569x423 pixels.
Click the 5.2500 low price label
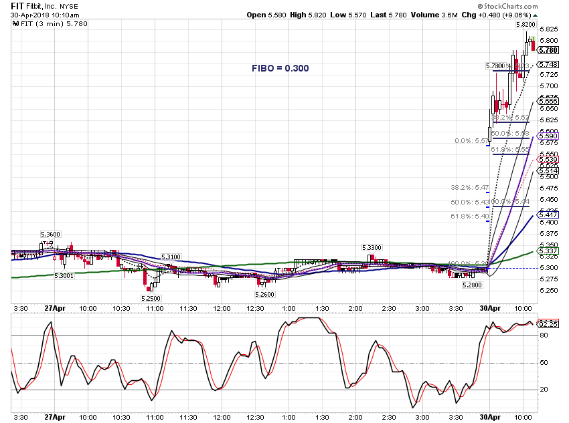tap(151, 298)
